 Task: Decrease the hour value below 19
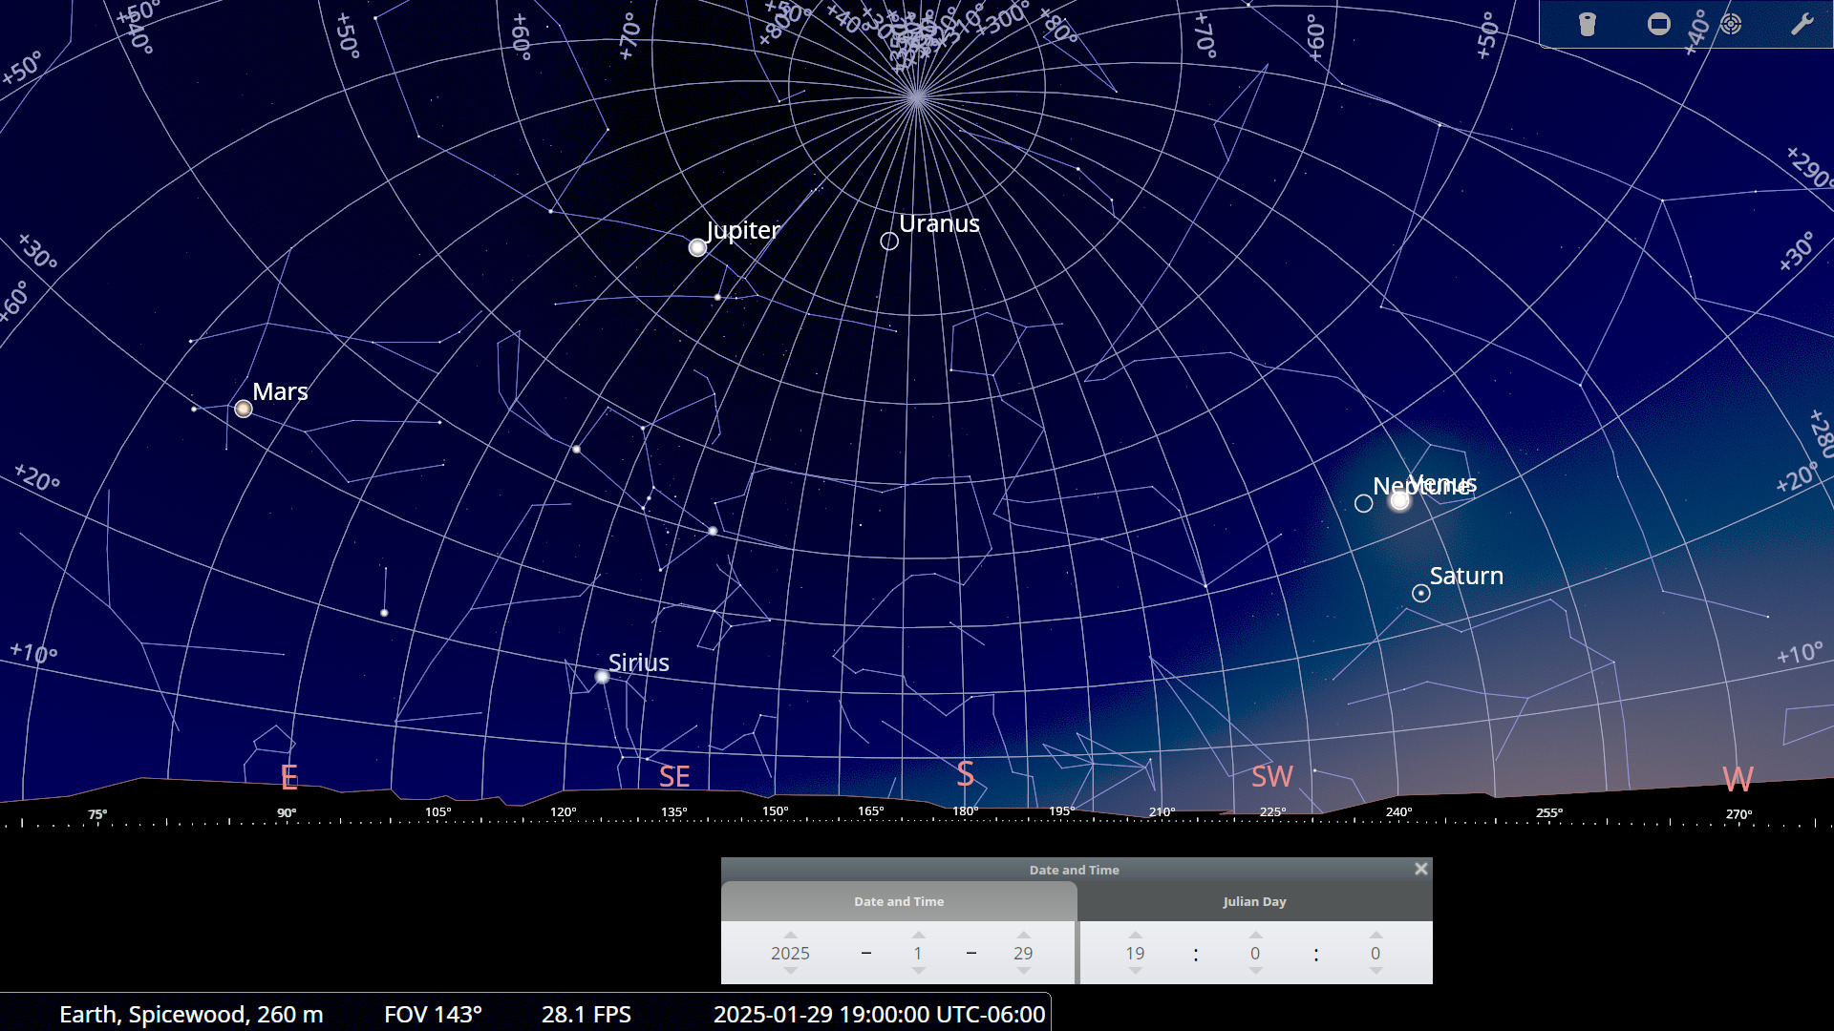coord(1135,971)
